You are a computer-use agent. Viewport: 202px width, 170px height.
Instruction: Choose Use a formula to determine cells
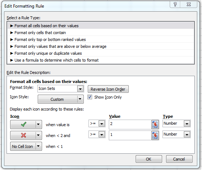(x=100, y=60)
